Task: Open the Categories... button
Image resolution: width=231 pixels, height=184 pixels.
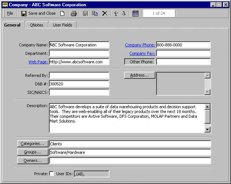Action: point(33,144)
